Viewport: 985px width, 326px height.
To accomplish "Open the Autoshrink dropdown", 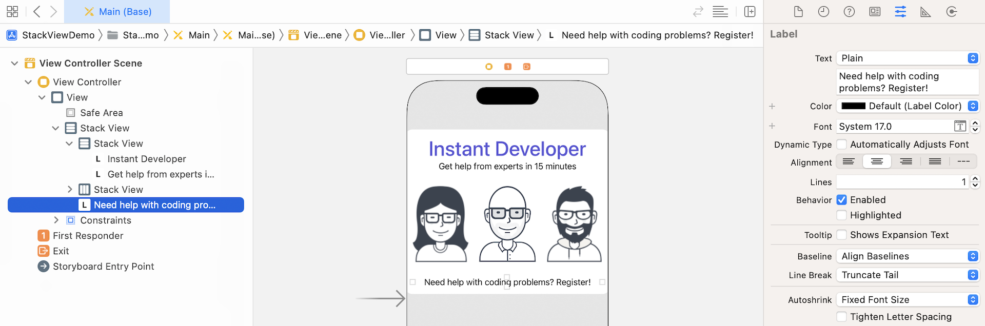I will coord(907,300).
